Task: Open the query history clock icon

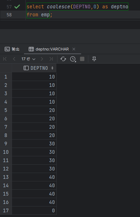Action: (73, 59)
